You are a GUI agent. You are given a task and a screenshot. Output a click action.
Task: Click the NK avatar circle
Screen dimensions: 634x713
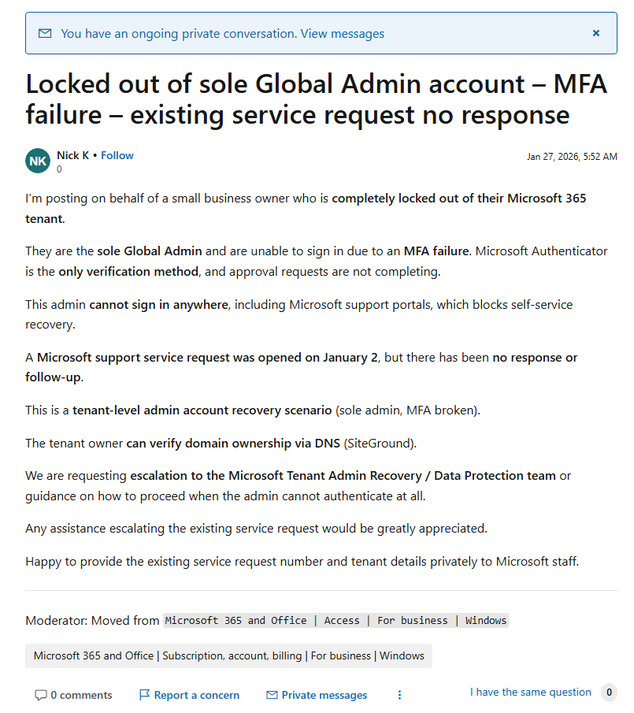click(x=38, y=161)
